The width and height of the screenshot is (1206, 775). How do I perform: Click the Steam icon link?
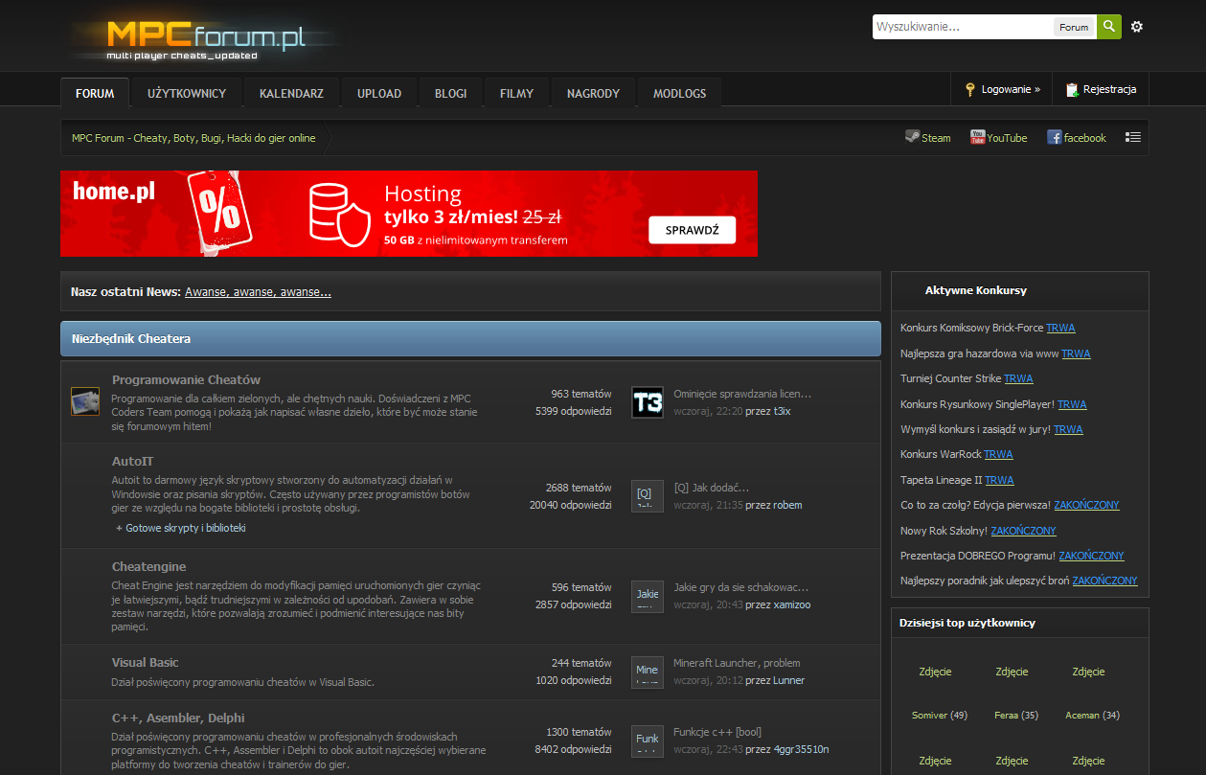pyautogui.click(x=912, y=137)
